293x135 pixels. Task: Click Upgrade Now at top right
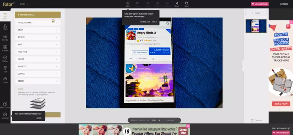coord(260,4)
